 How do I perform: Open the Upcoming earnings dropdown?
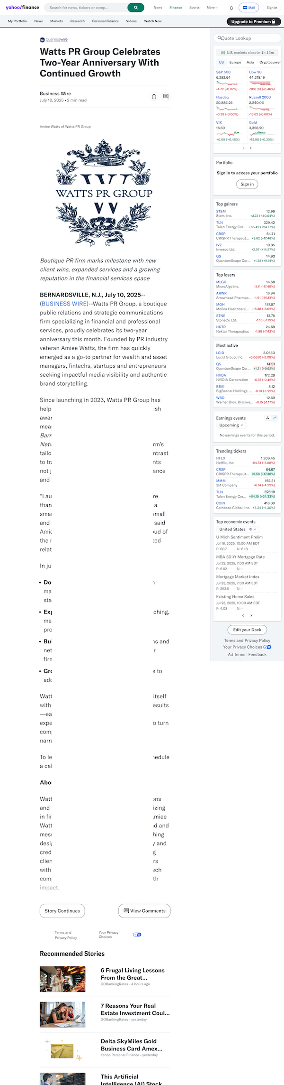coord(231,425)
